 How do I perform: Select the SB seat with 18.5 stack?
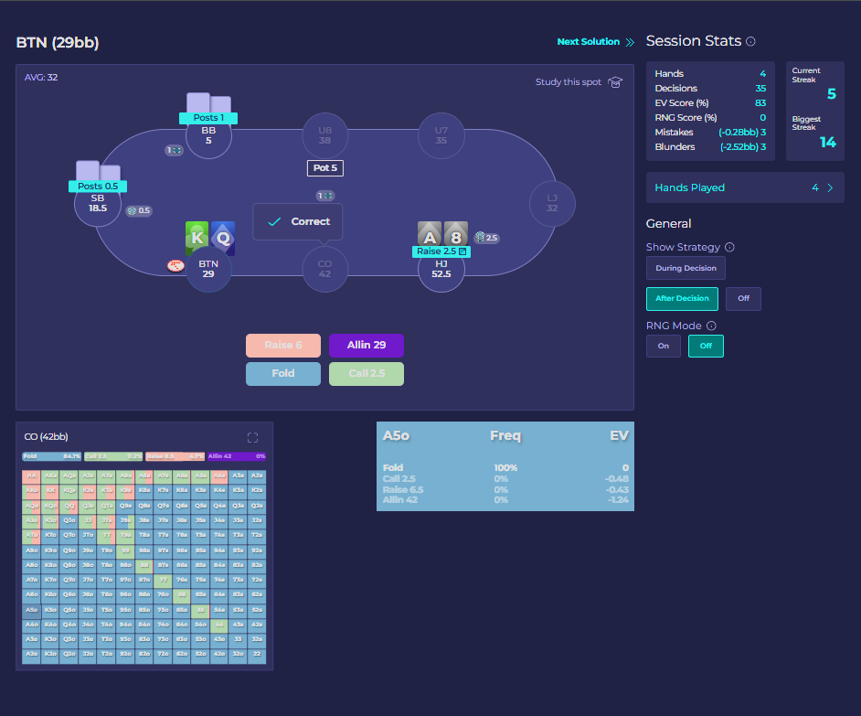pos(98,203)
